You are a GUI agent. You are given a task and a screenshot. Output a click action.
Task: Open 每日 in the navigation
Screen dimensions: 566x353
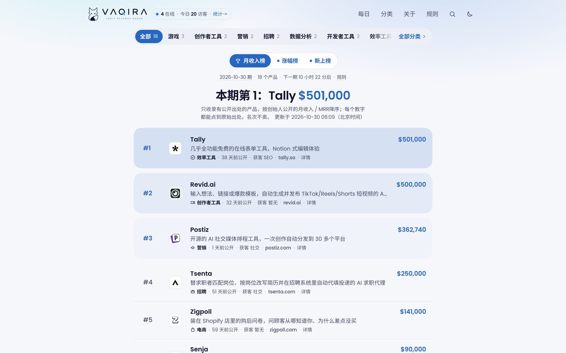(364, 14)
